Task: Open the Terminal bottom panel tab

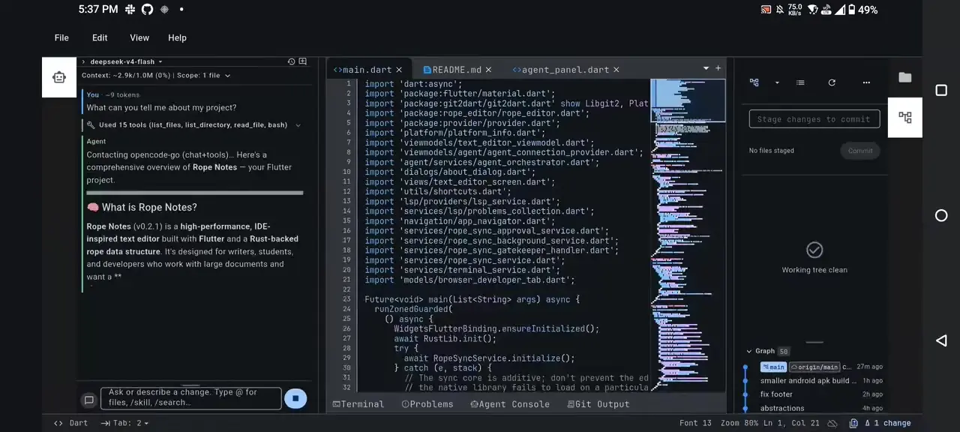Action: point(358,404)
